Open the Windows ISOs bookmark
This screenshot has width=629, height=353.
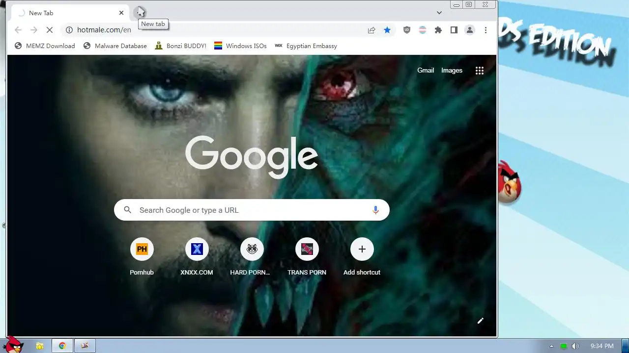pos(240,46)
